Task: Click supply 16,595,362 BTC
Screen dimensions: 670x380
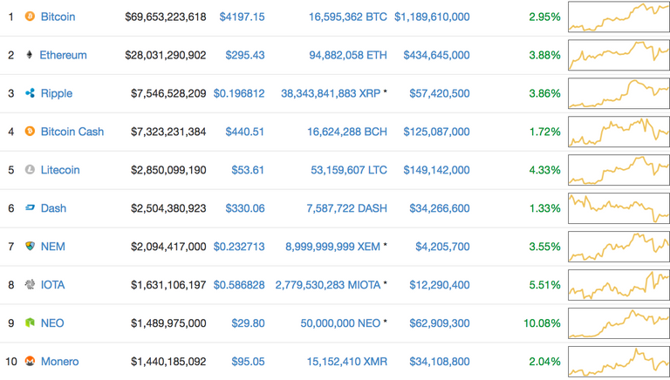Action: click(x=348, y=17)
